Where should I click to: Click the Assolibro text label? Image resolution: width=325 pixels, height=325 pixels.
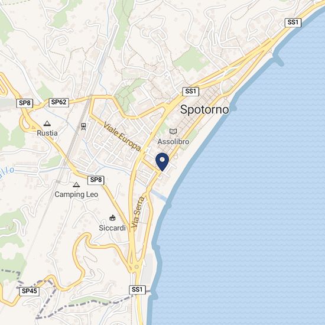tap(173, 142)
